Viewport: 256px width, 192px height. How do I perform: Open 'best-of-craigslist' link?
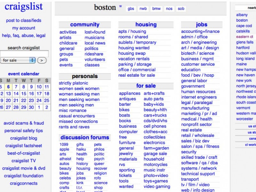click(24, 153)
